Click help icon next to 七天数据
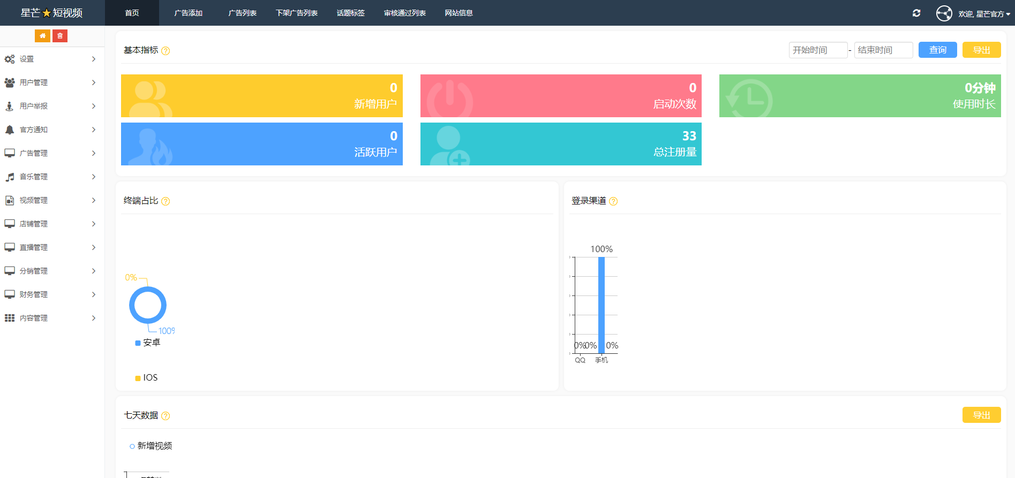1015x478 pixels. (x=166, y=416)
